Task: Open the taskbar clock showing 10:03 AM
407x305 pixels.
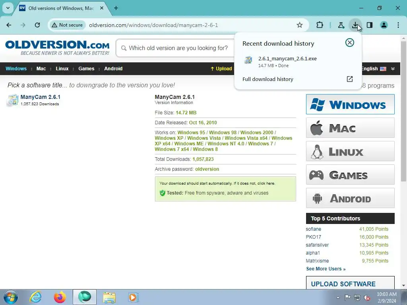Action: coord(386,297)
